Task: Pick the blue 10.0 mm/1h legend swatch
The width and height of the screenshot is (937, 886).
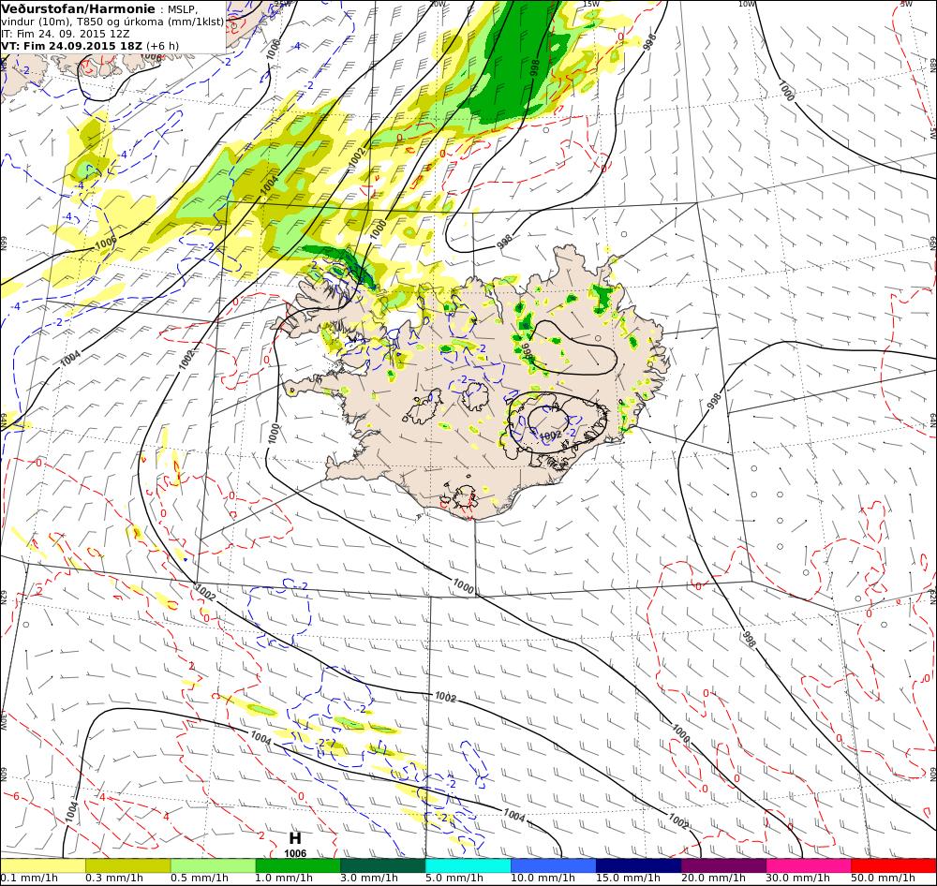Action: coord(554,865)
